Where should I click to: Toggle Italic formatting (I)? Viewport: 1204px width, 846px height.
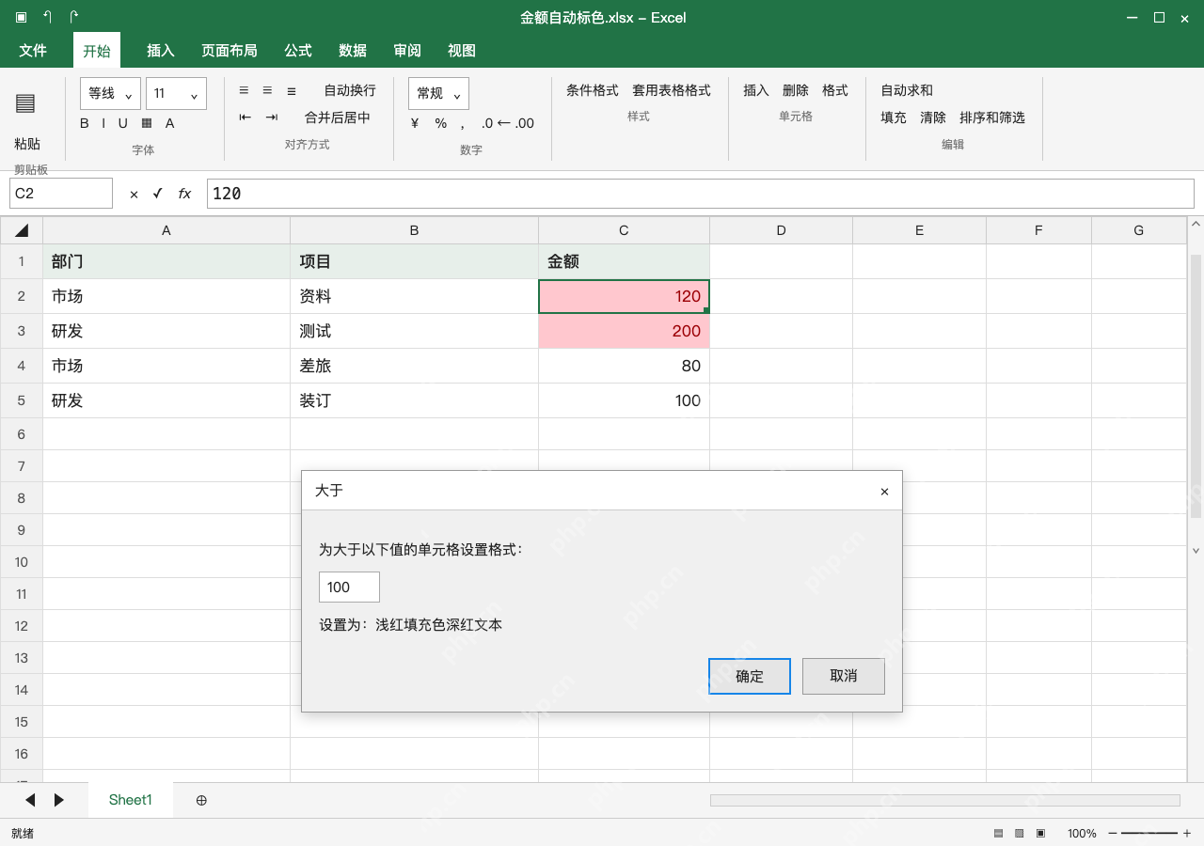click(x=103, y=123)
